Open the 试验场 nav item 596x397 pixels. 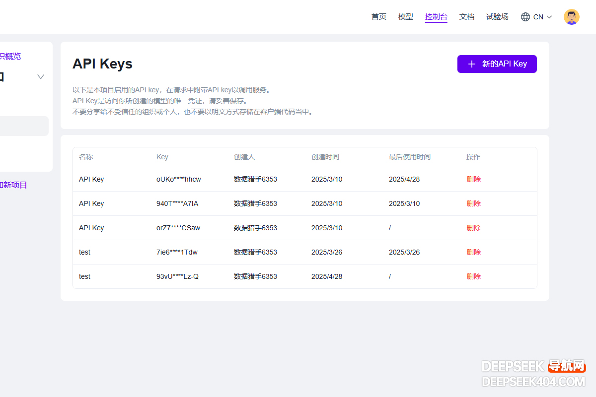click(x=497, y=17)
